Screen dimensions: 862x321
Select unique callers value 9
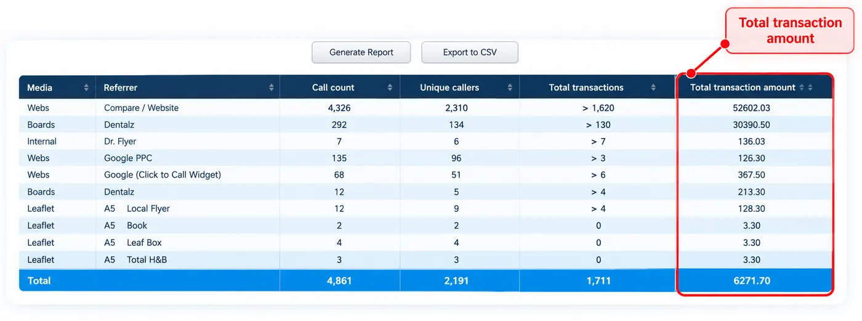tap(456, 208)
